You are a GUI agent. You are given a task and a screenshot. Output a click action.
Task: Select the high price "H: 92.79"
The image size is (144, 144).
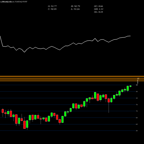coord(75,6)
